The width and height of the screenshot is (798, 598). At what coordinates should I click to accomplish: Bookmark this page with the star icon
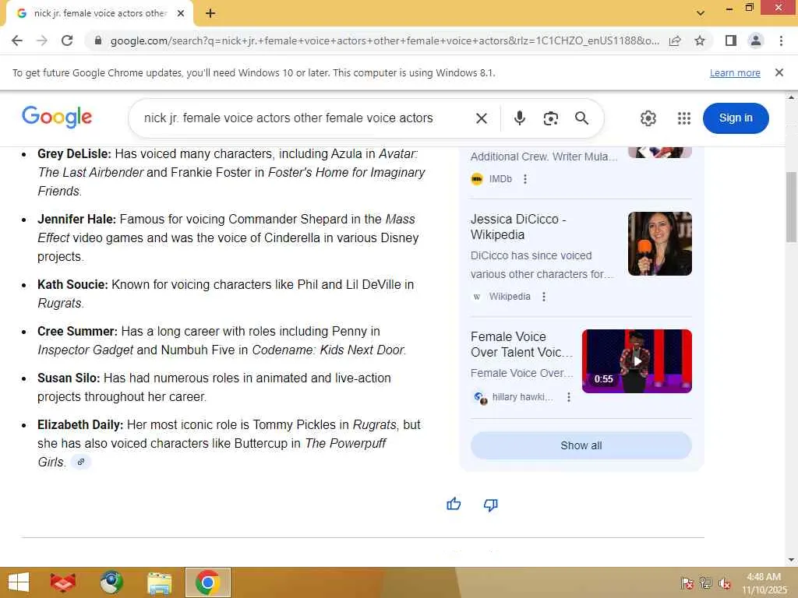click(x=700, y=40)
